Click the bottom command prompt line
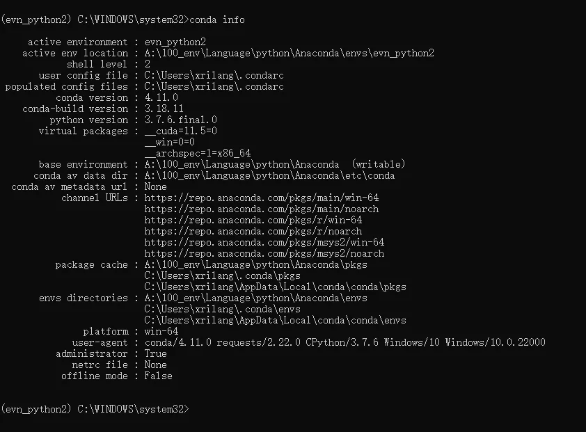586x432 pixels. click(95, 409)
